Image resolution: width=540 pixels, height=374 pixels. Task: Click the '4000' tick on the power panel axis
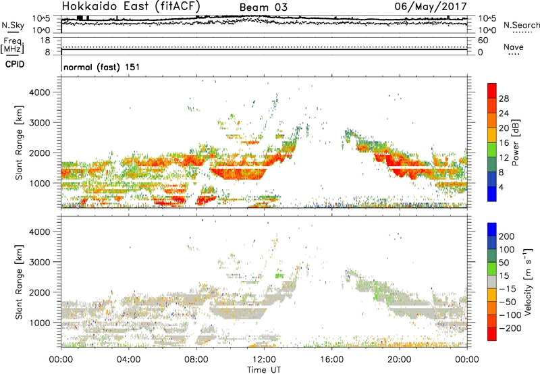pos(39,92)
